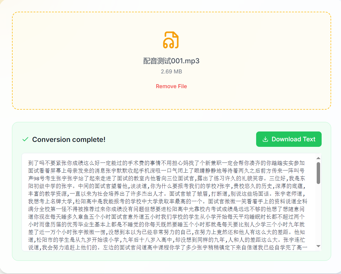Click the Download Text button
This screenshot has width=341, height=274.
pos(289,139)
